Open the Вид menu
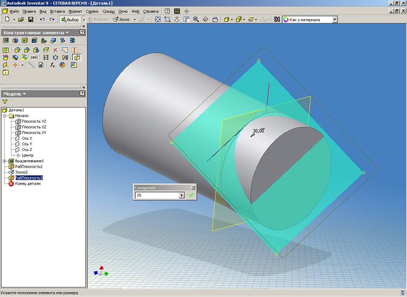 point(43,11)
